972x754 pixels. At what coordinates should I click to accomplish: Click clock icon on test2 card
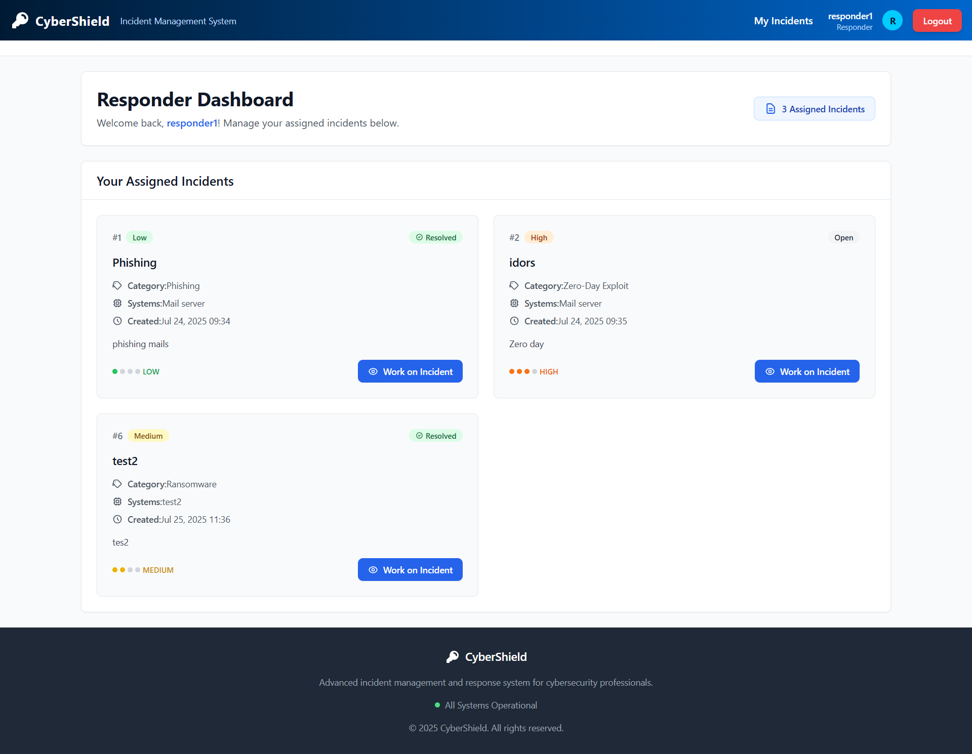[x=117, y=520]
